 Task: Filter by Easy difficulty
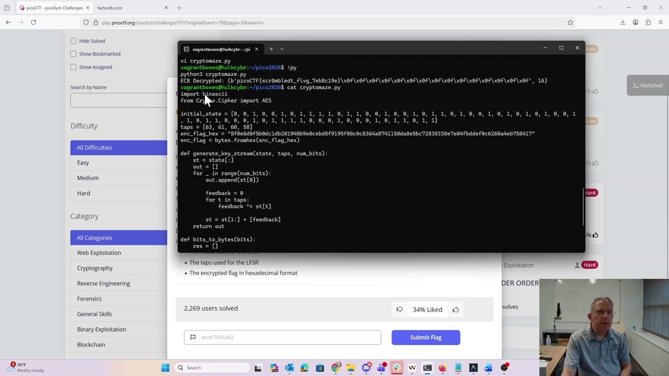pyautogui.click(x=119, y=163)
